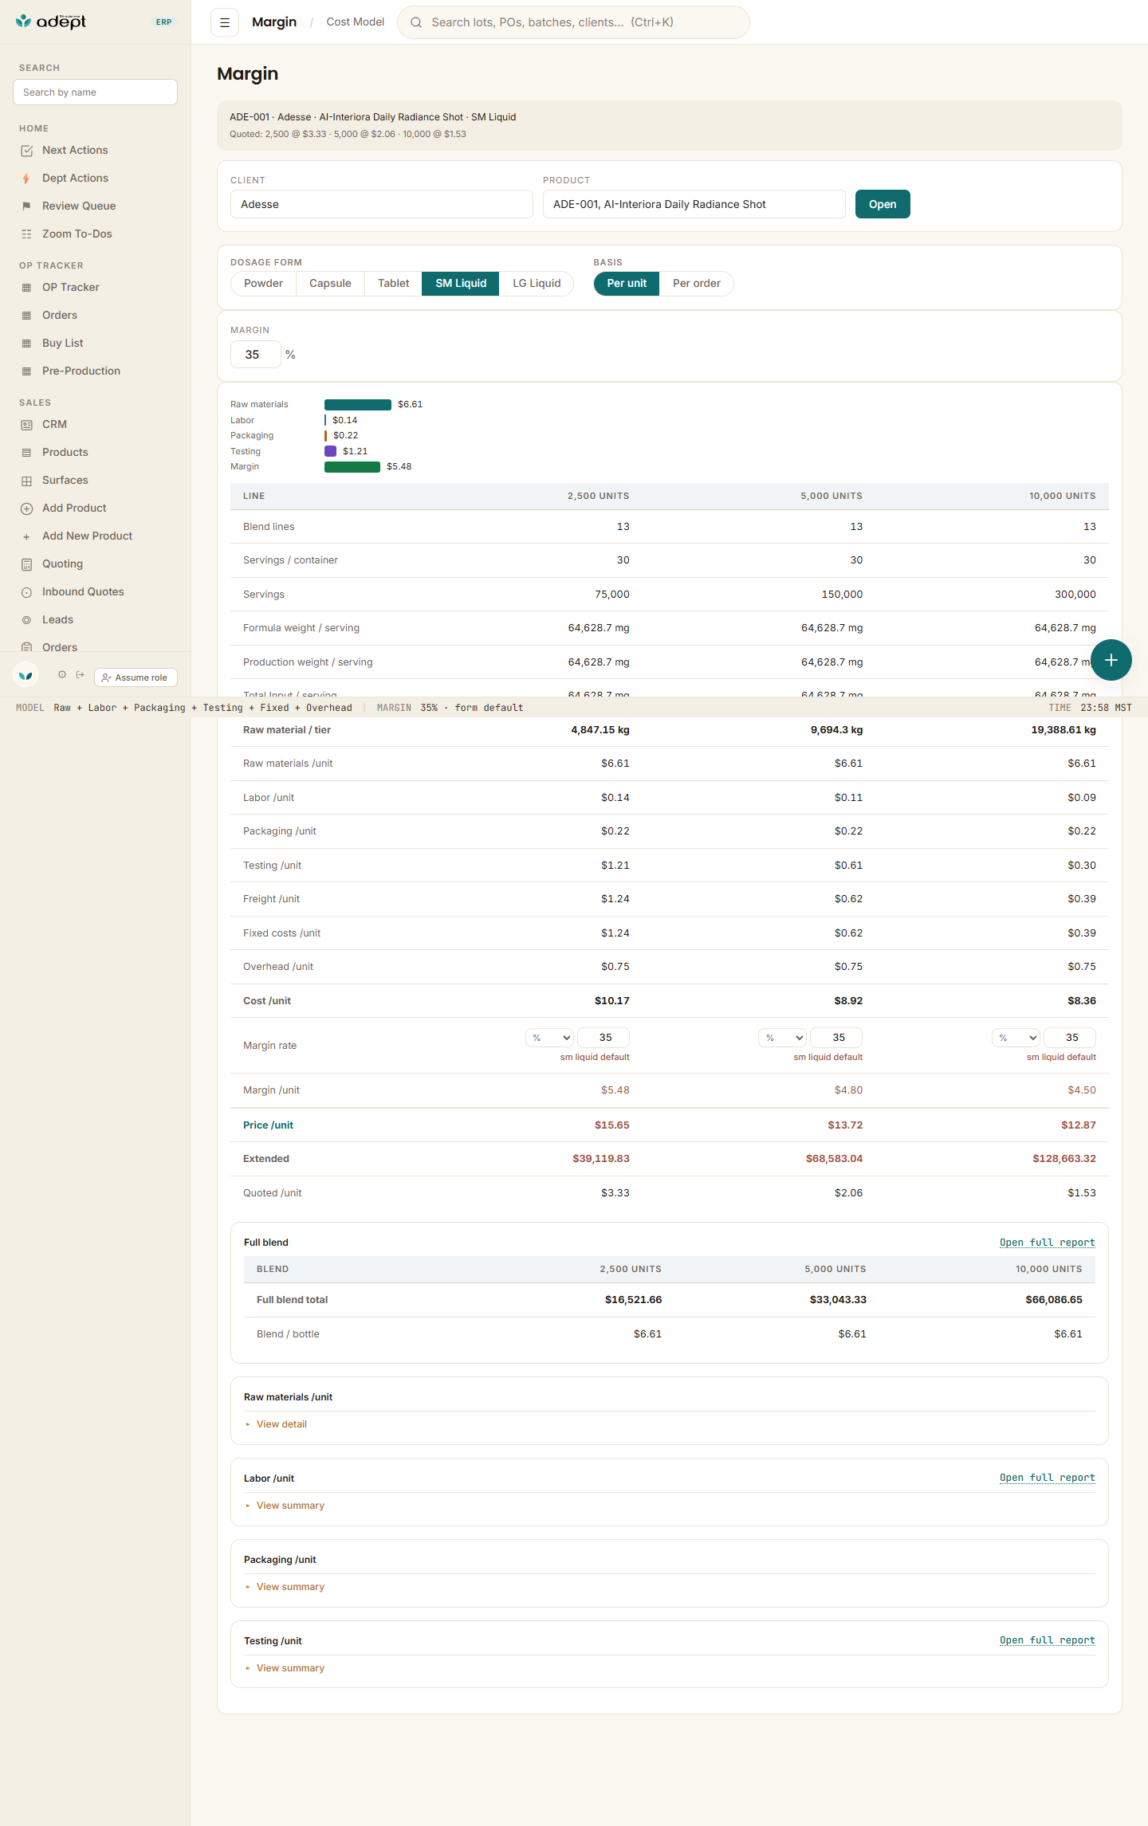1148x1826 pixels.
Task: Click the Leads target icon
Action: 26,620
